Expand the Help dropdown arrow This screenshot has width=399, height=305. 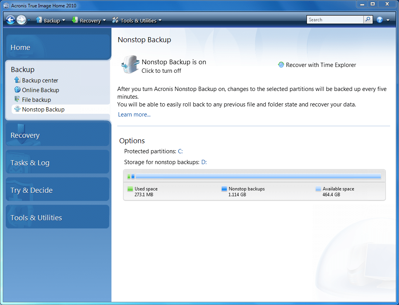388,20
